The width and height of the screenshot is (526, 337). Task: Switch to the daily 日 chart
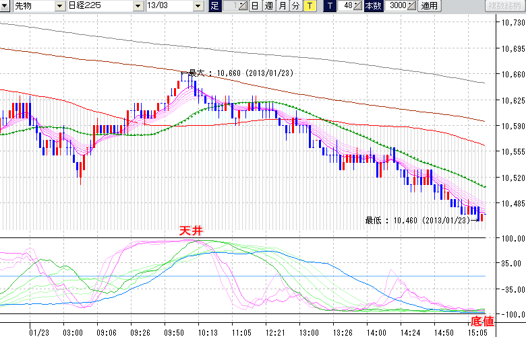(x=255, y=6)
